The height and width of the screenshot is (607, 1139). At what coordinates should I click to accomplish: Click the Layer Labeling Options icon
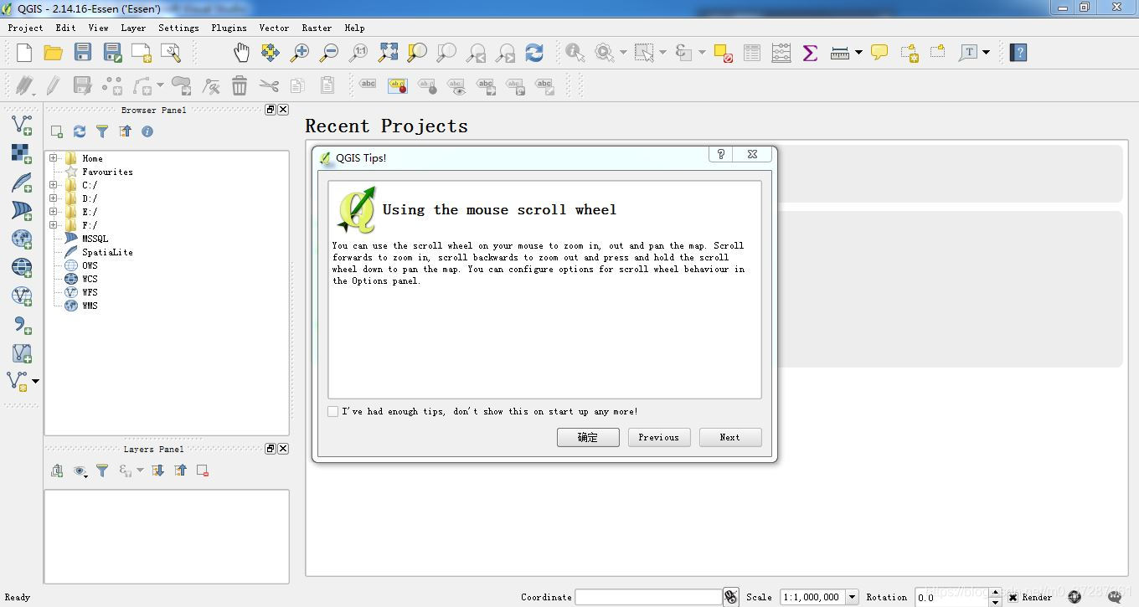368,85
